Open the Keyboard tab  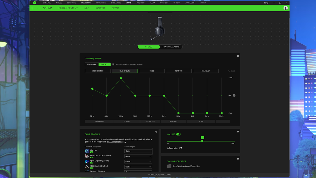coord(72,3)
